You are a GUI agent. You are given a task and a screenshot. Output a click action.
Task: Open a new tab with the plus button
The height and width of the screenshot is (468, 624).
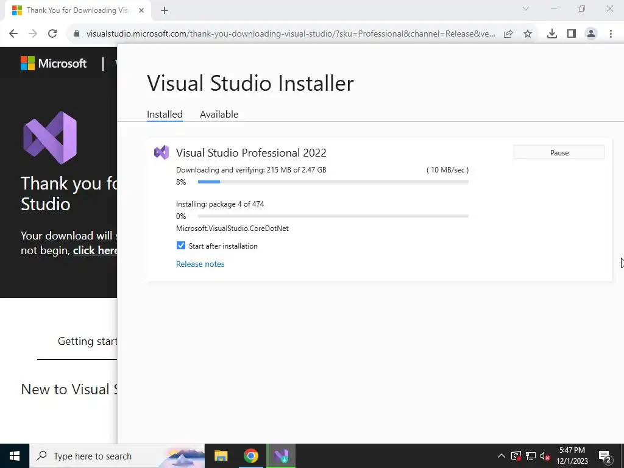[165, 10]
